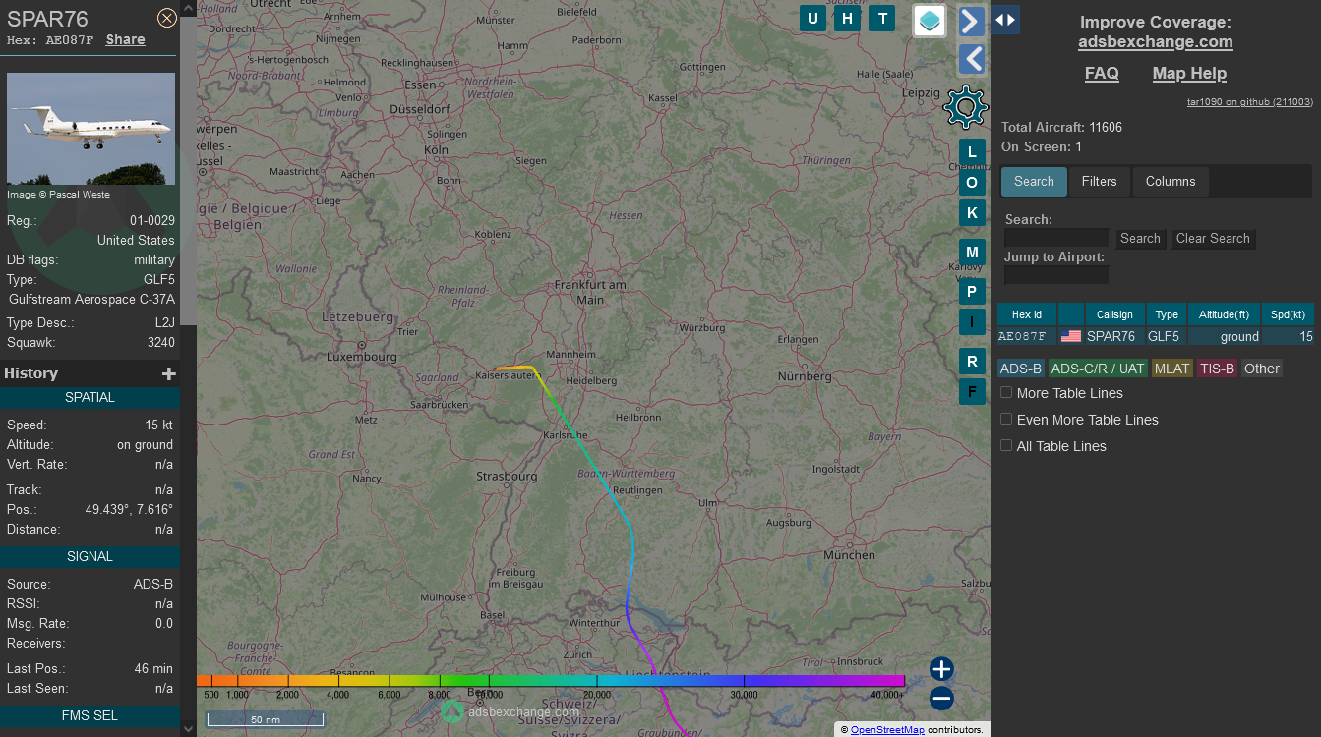Enable More Table Lines checkbox
Image resolution: width=1321 pixels, height=737 pixels.
pyautogui.click(x=1006, y=392)
